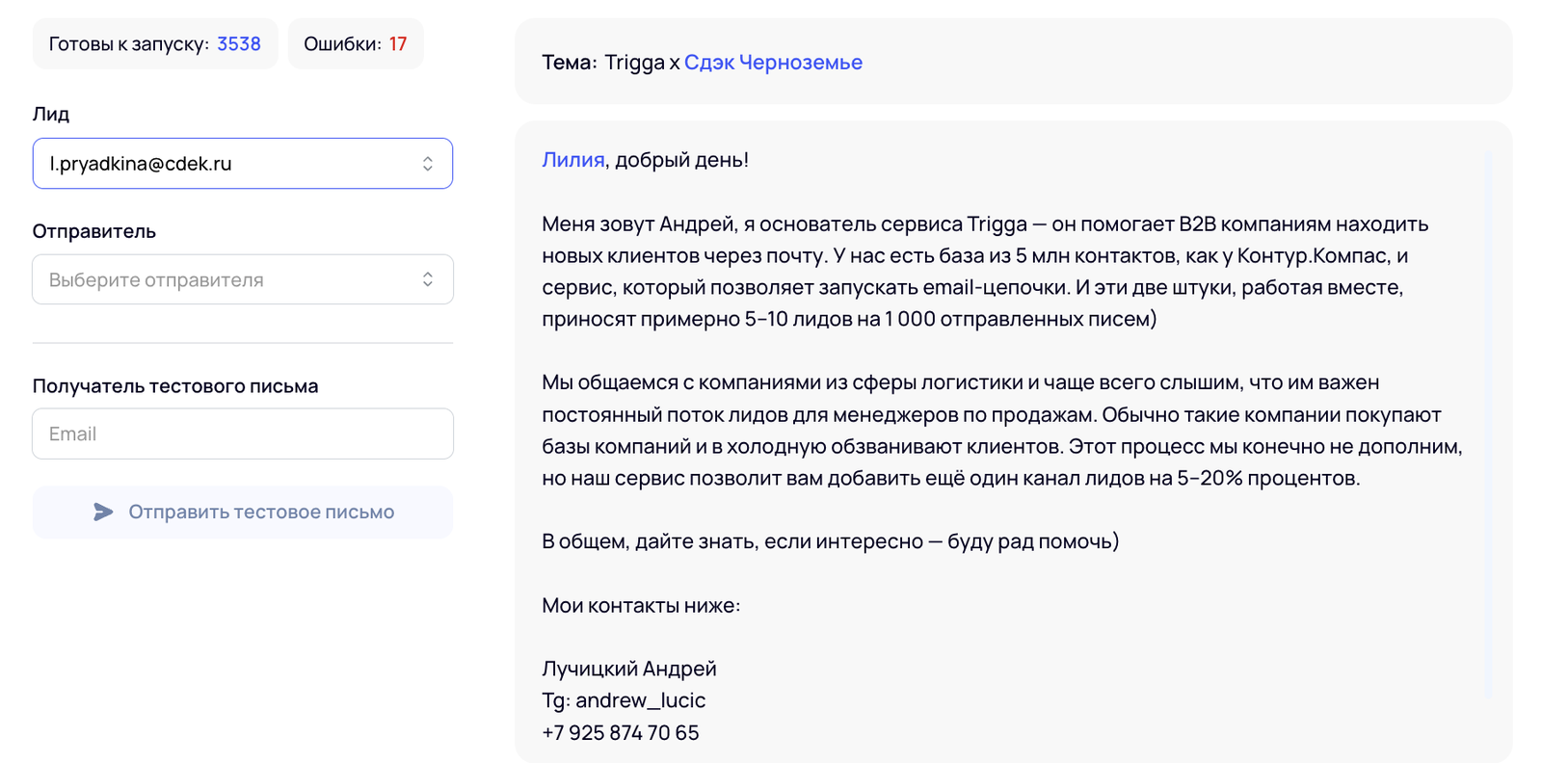Screen dimensions: 1542x763
Task: Click the "Сдэк Черноземье" variable in subject
Action: click(773, 63)
